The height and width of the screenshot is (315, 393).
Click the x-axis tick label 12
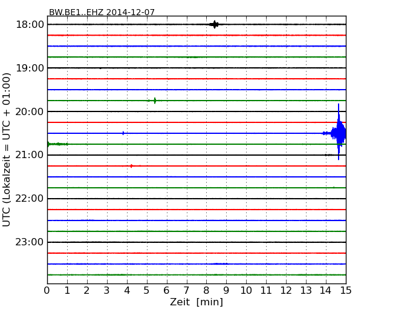click(x=286, y=291)
